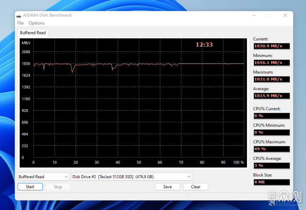Click the CPU% Average 3 % value
Viewport: 306px width, 210px height.
(272, 165)
